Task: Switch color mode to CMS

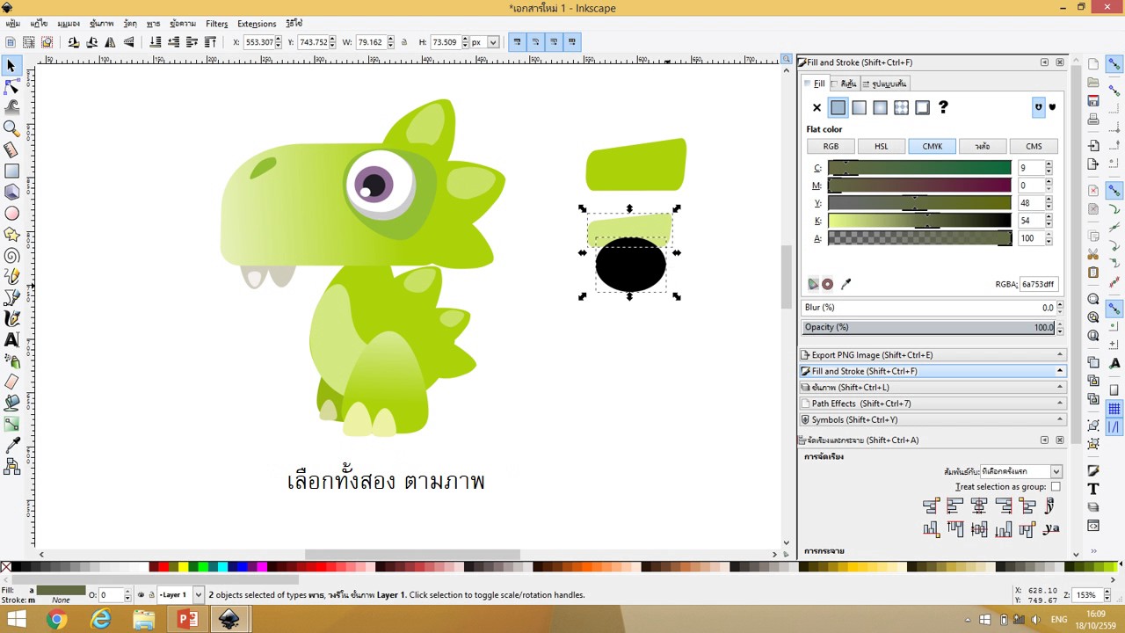Action: 1034,147
